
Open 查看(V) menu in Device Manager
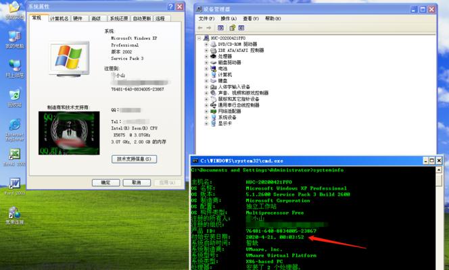[x=251, y=19]
